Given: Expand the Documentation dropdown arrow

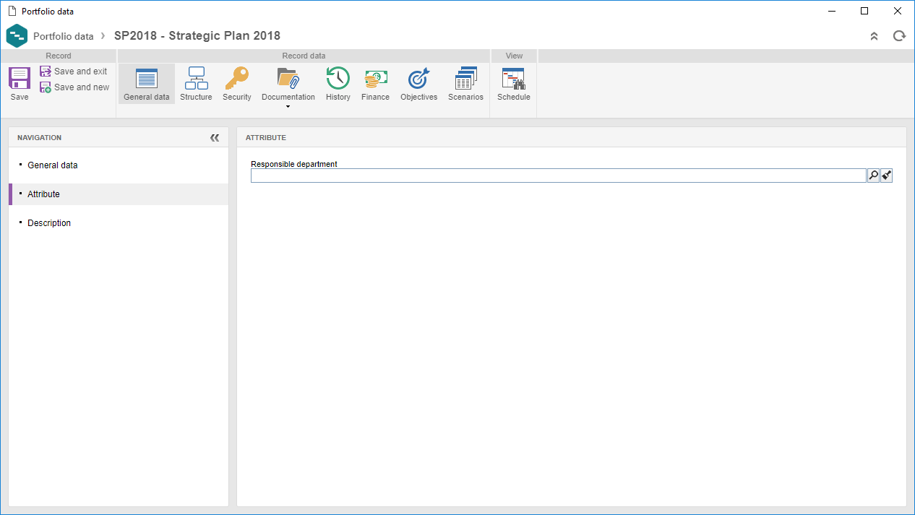Looking at the screenshot, I should coord(288,107).
